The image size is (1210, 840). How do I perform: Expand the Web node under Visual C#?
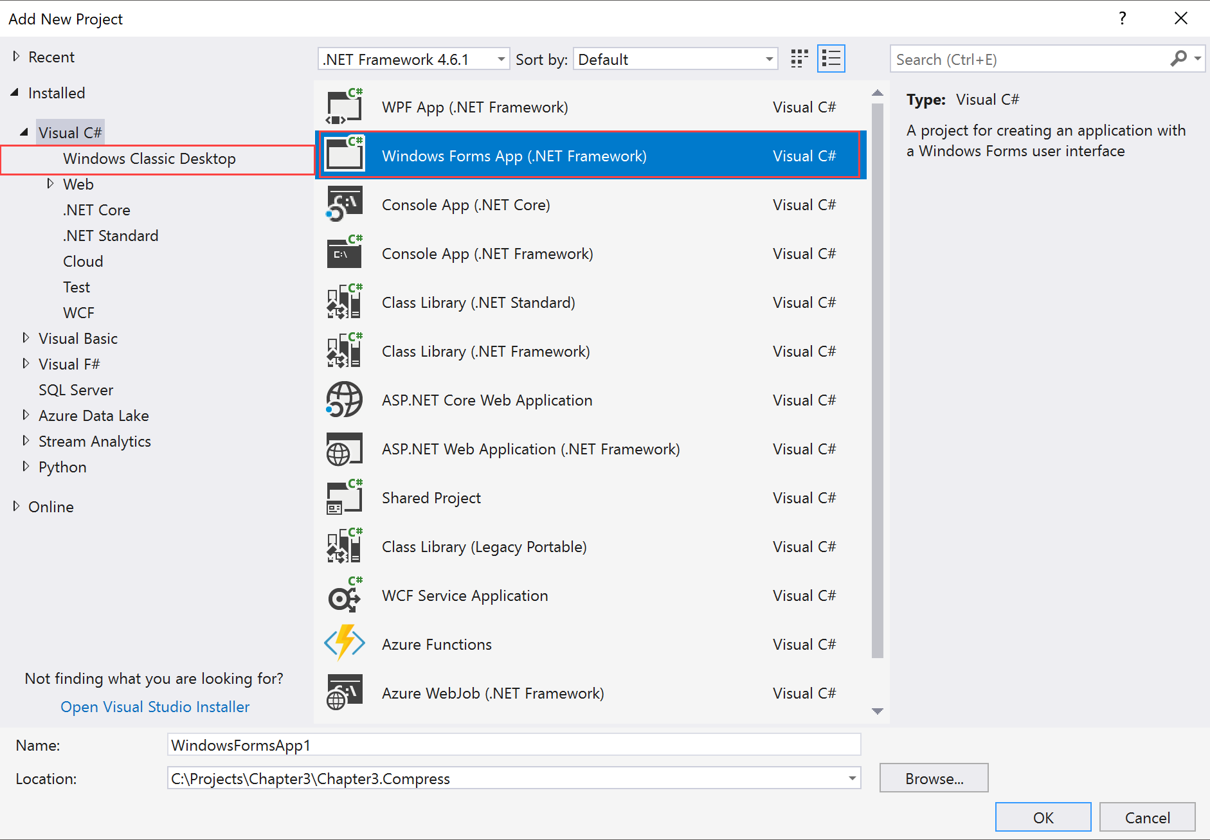coord(50,184)
